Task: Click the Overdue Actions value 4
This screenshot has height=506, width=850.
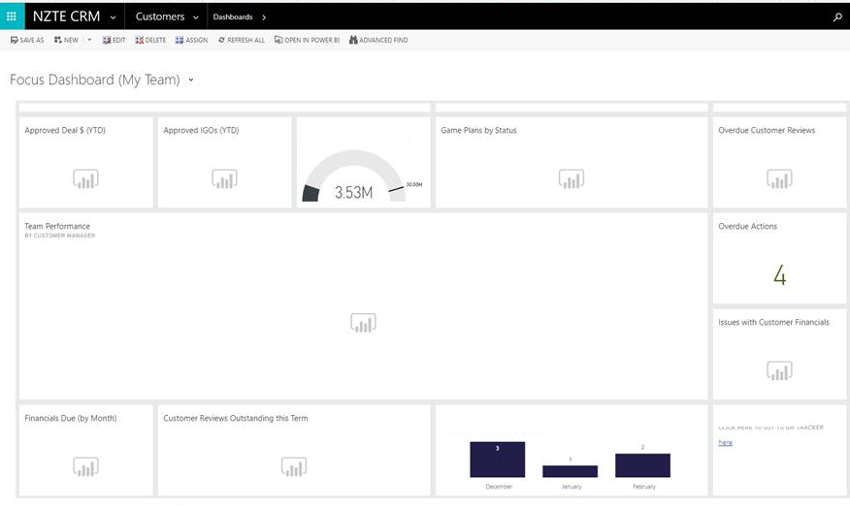Action: pyautogui.click(x=779, y=275)
